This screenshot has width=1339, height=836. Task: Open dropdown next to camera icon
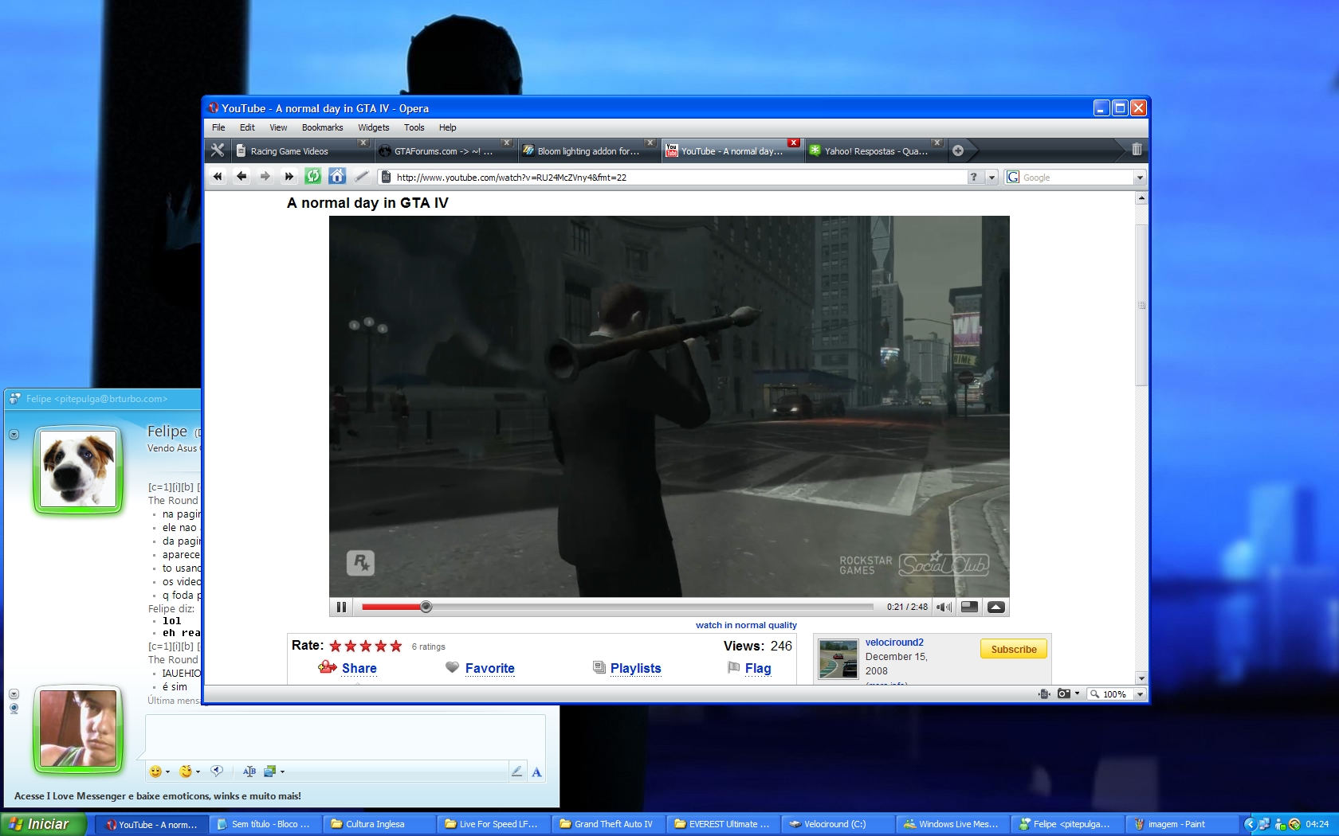coord(1077,693)
